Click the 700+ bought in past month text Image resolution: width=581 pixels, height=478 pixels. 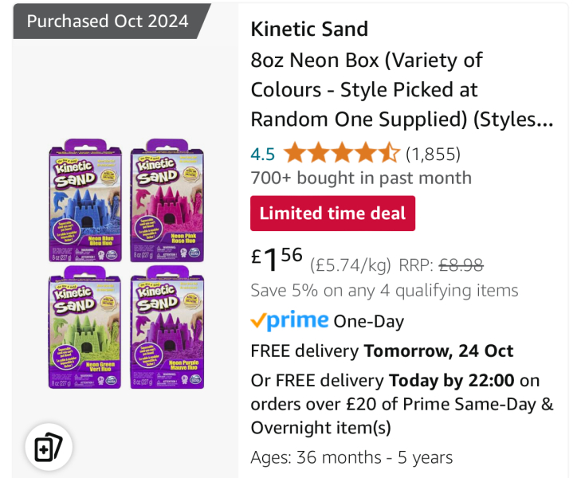360,178
